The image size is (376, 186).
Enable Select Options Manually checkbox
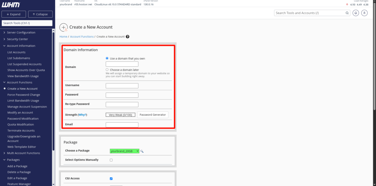tap(111, 160)
